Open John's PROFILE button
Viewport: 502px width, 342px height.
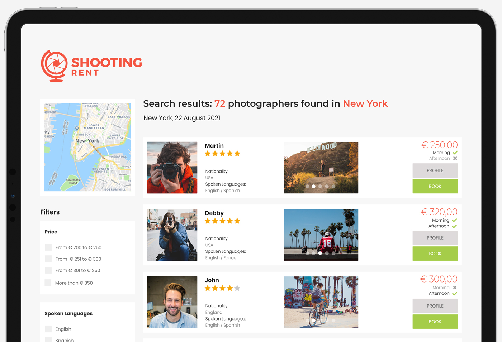click(x=435, y=306)
